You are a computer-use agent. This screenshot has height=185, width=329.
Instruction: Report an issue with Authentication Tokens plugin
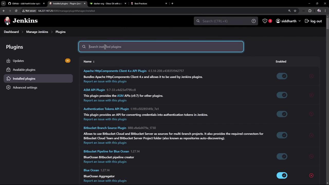[105, 119]
